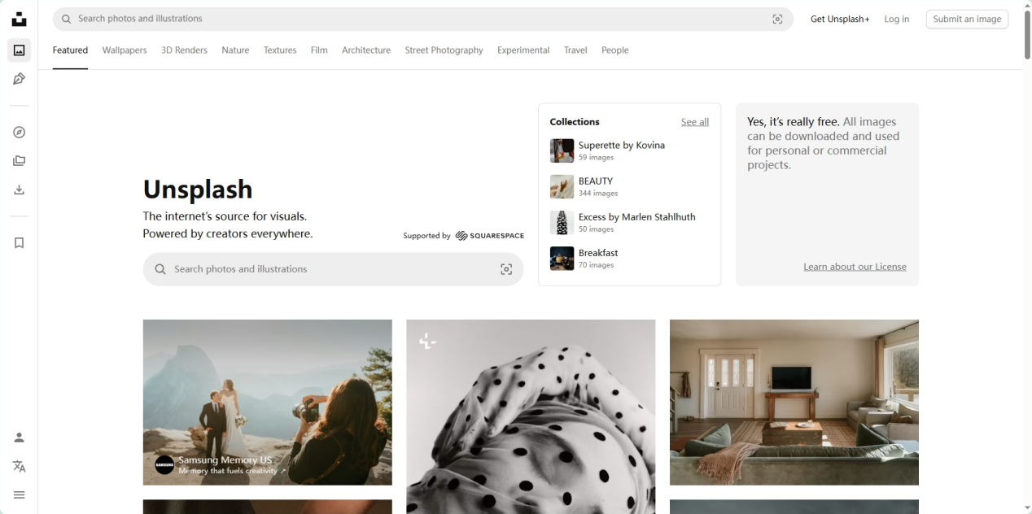Click the Unsplash logo in the sidebar
Viewport: 1032px width, 514px height.
click(19, 19)
